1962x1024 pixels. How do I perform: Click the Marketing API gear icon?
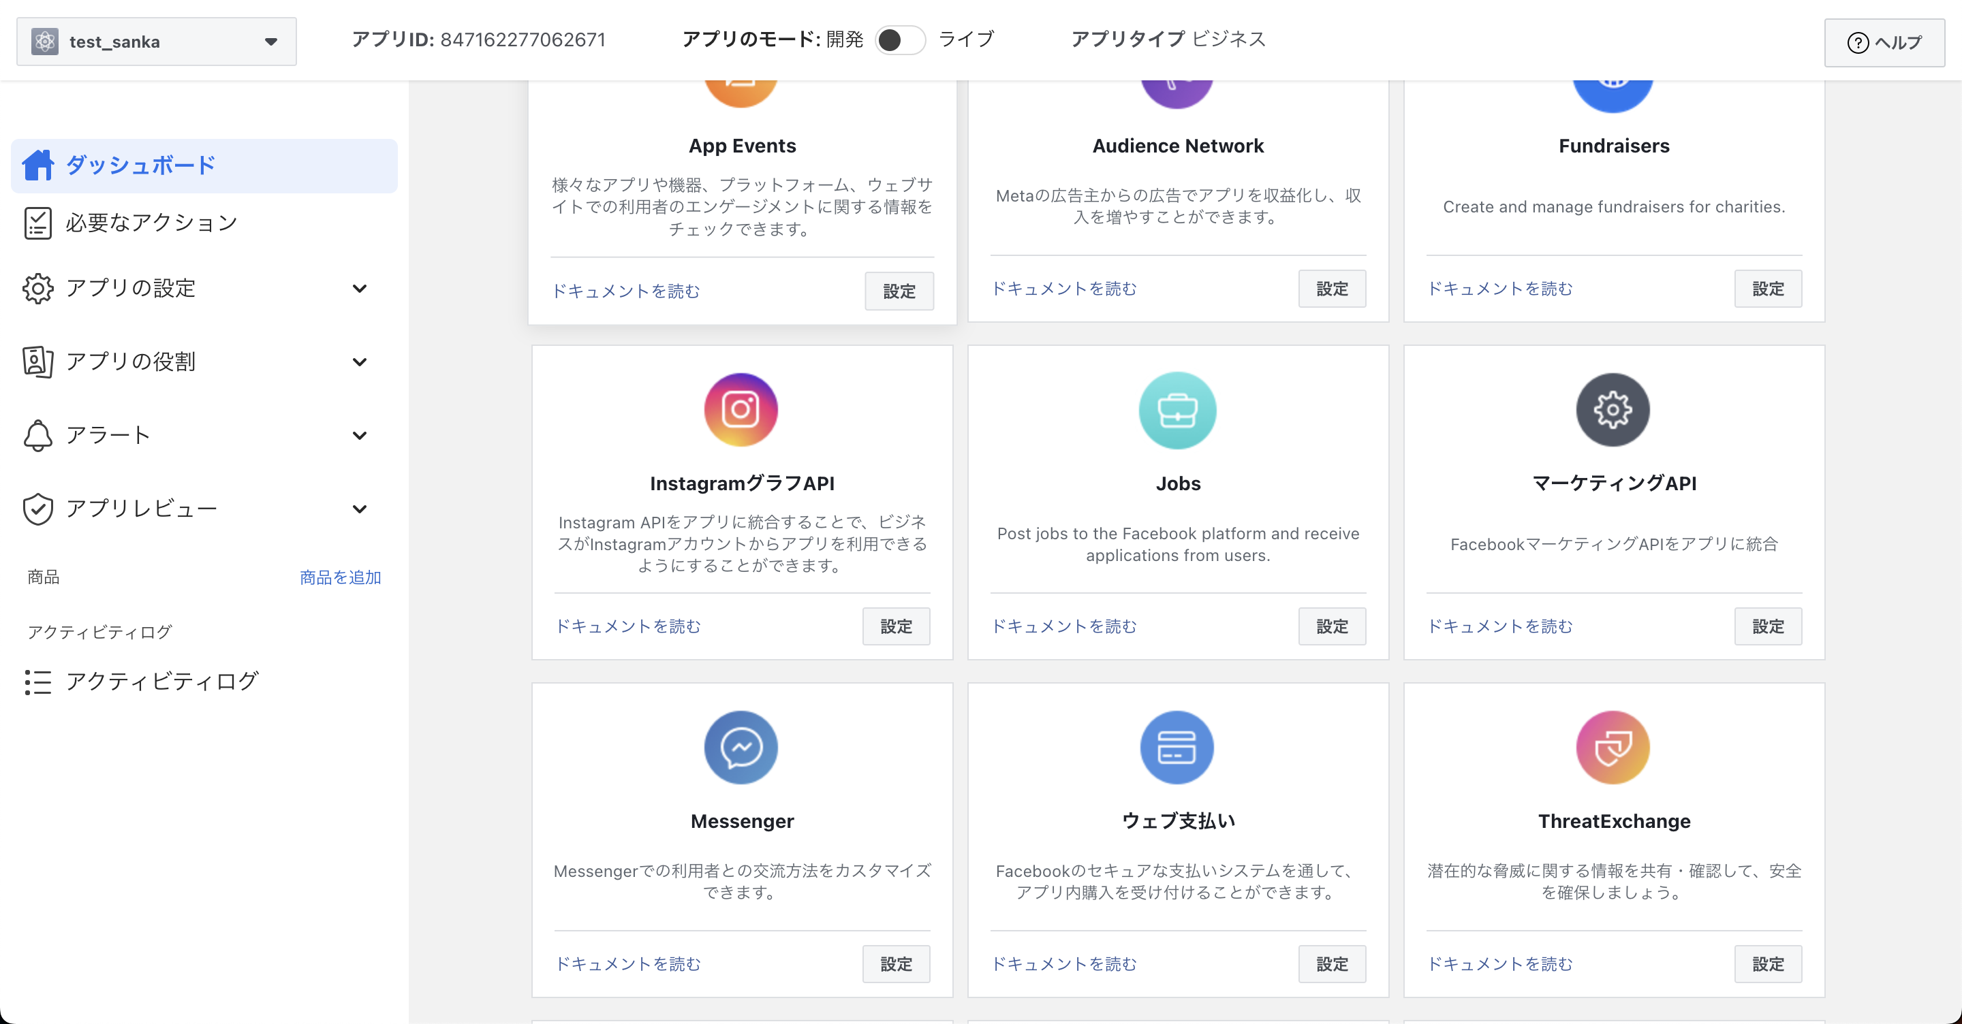1613,410
